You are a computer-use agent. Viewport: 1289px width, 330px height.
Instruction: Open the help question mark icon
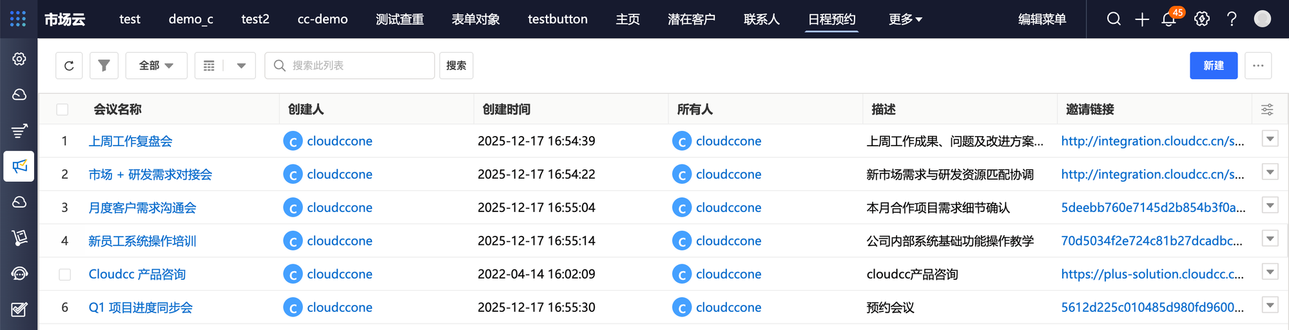click(1232, 19)
